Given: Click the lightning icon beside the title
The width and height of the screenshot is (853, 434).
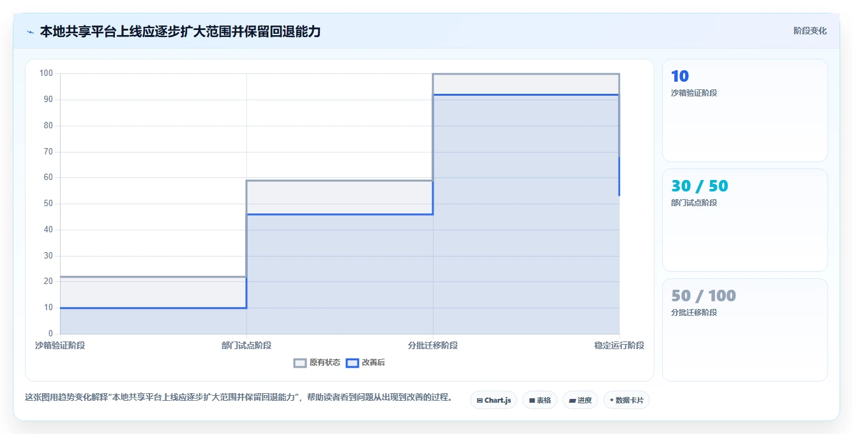Looking at the screenshot, I should [x=31, y=31].
